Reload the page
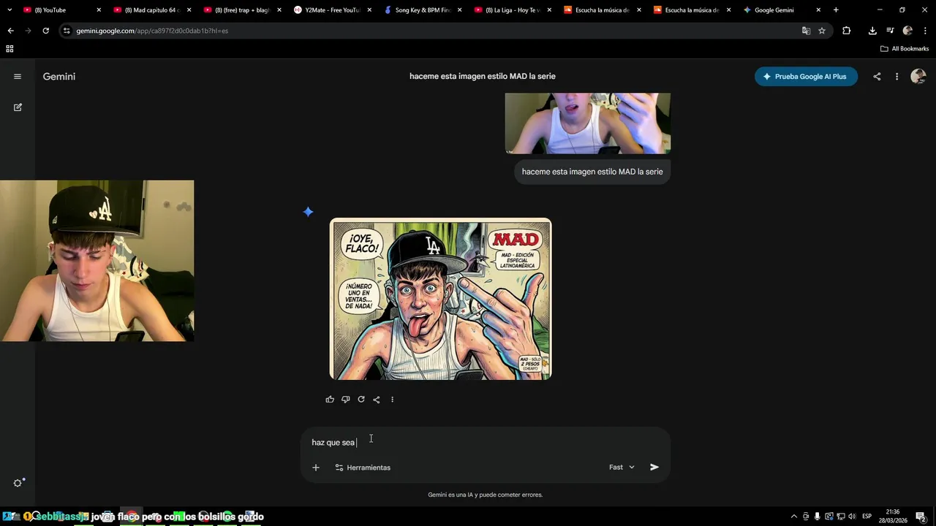Image resolution: width=936 pixels, height=526 pixels. coord(45,31)
